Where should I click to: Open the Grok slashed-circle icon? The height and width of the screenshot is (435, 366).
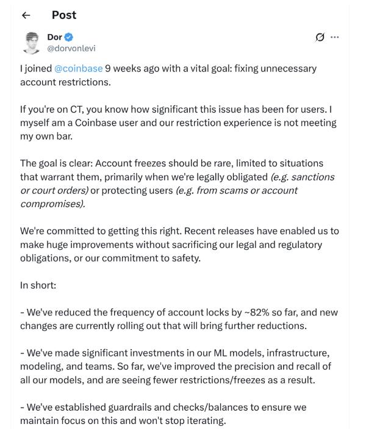pos(320,37)
